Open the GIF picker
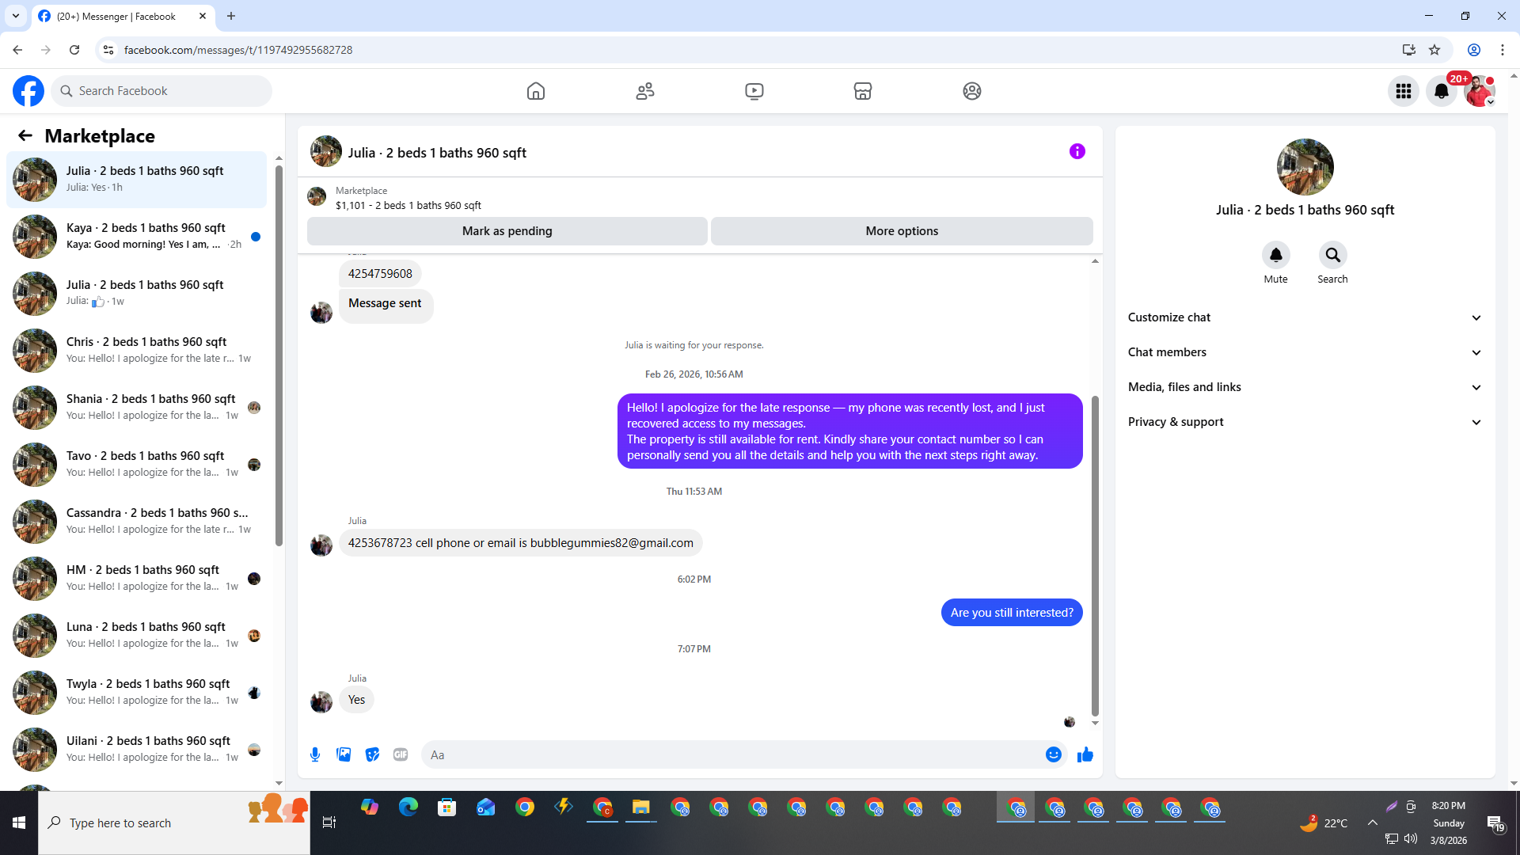Viewport: 1520px width, 855px height. [x=401, y=754]
